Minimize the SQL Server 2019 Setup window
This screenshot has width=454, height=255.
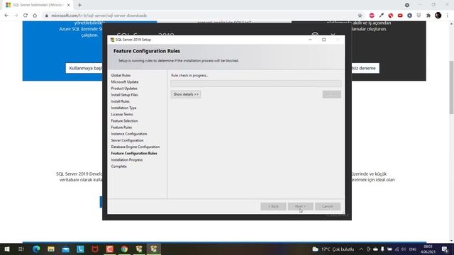pos(310,40)
